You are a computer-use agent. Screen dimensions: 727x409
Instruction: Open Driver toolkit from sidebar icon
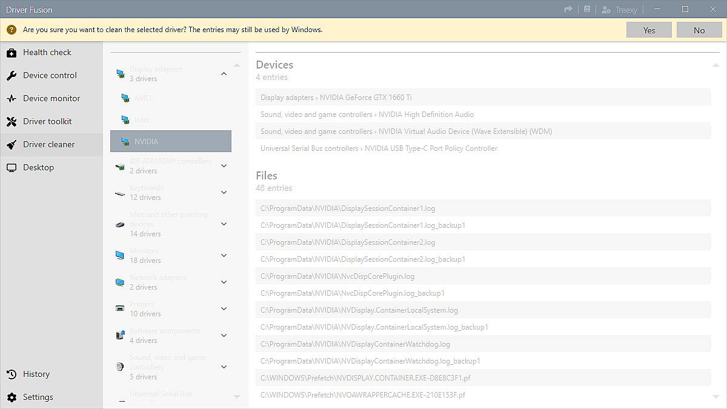12,122
